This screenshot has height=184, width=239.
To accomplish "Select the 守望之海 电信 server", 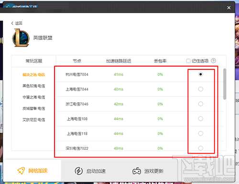I will pos(33,97).
